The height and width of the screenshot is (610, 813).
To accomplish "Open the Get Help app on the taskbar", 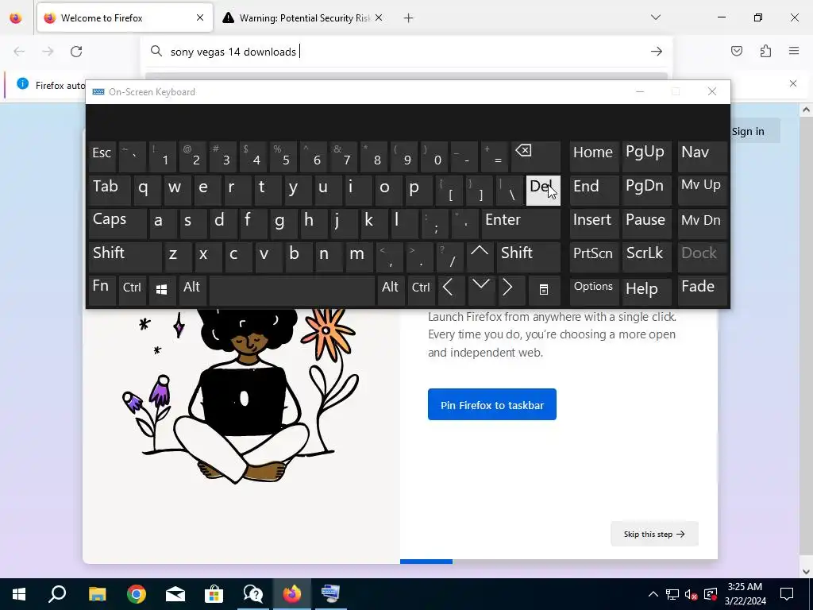I will click(253, 594).
